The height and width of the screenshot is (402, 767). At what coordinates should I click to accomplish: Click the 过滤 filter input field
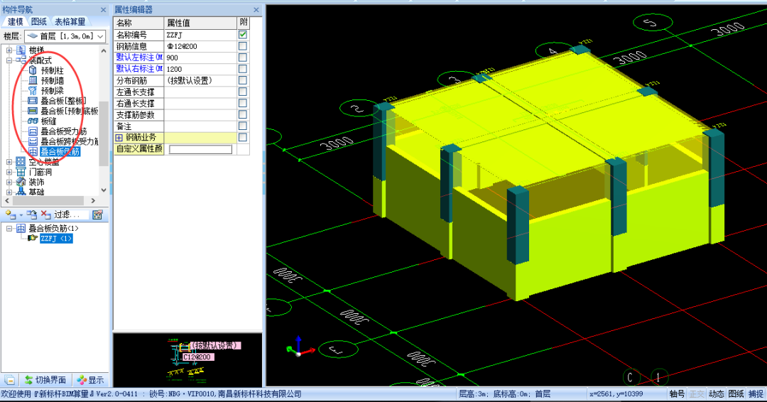(70, 214)
